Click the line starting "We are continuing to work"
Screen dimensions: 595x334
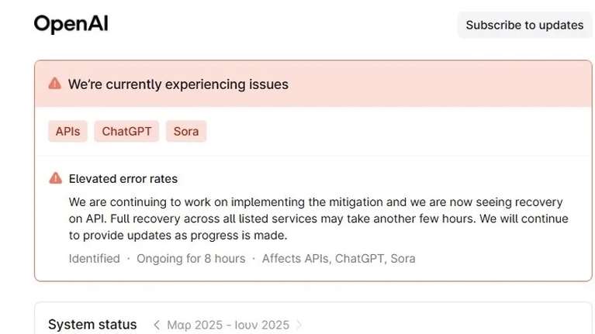316,201
